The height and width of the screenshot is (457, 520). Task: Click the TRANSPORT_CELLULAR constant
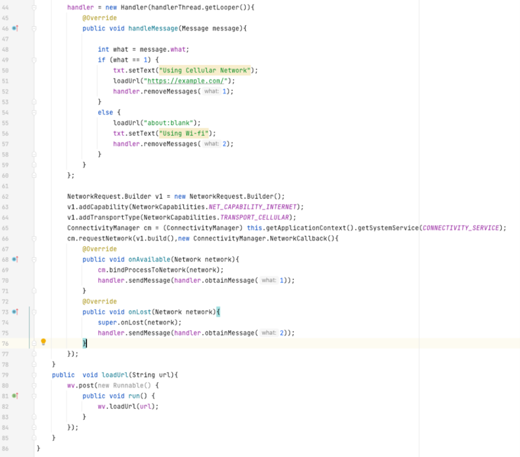254,218
